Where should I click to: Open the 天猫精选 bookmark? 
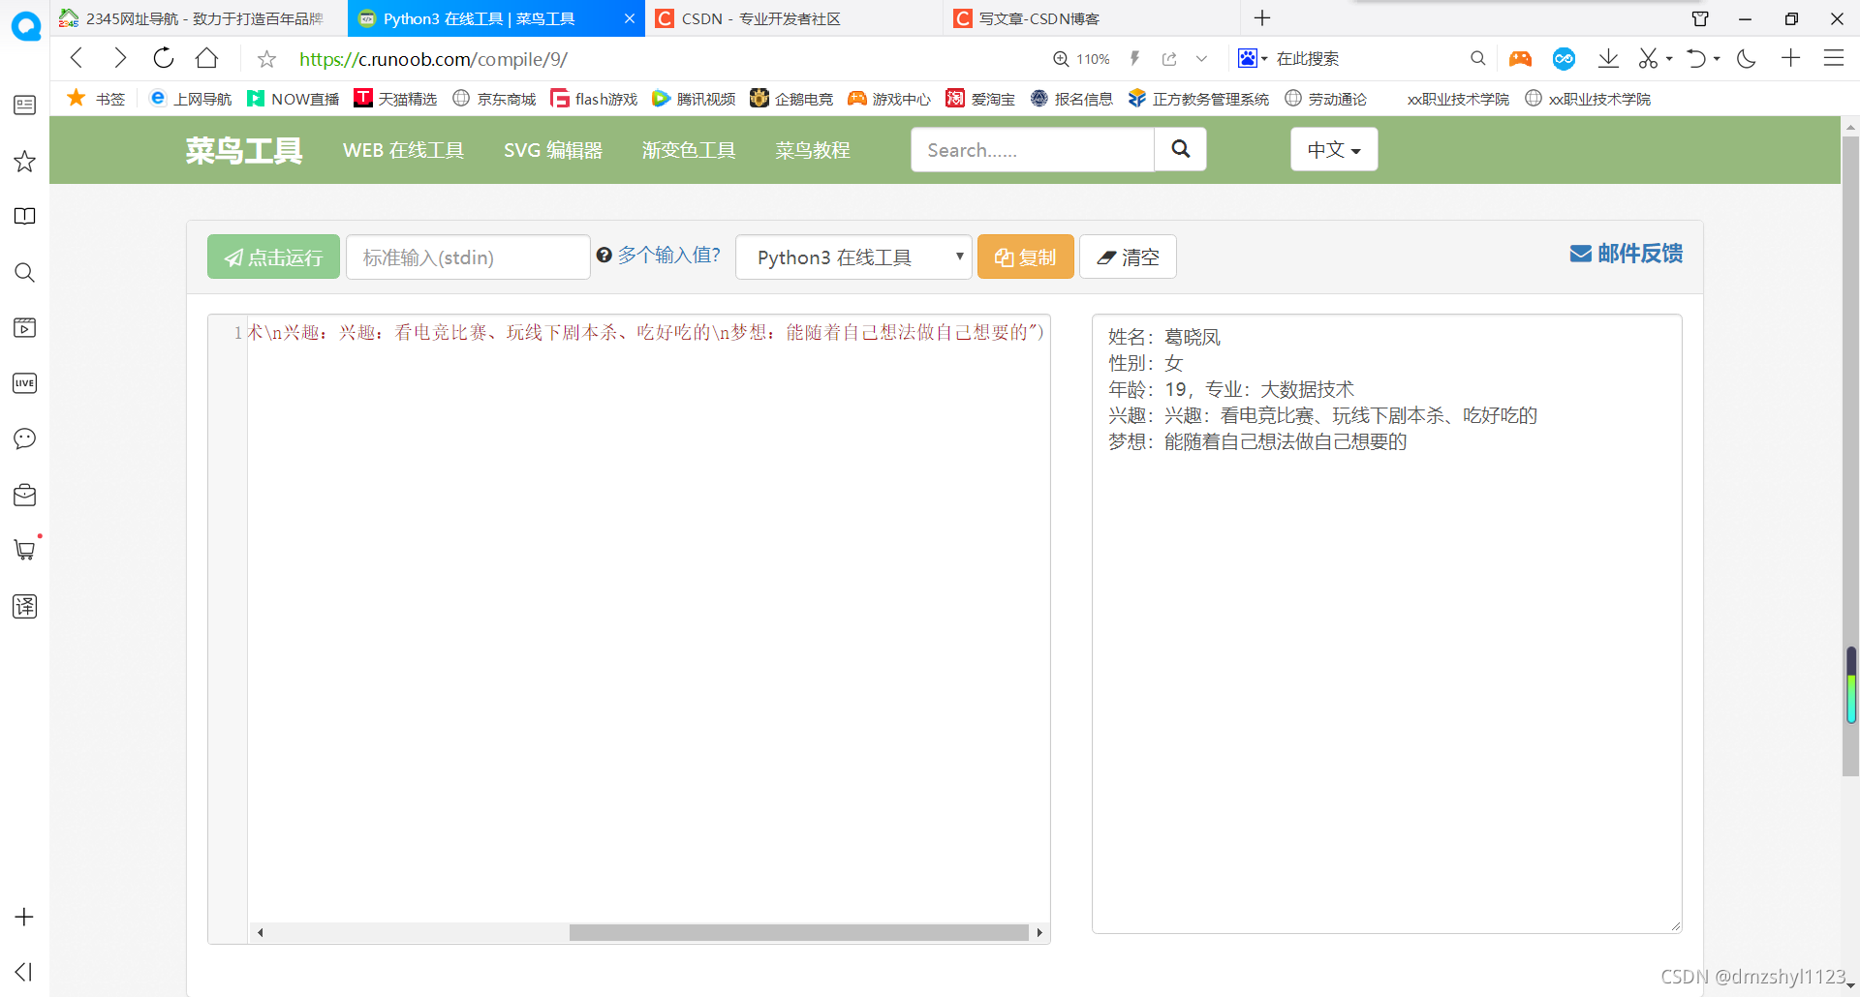tap(395, 99)
